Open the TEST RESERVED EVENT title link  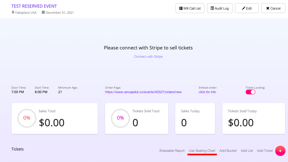(34, 6)
